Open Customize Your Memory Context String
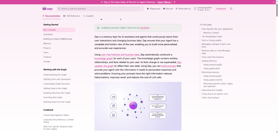 [58, 121]
